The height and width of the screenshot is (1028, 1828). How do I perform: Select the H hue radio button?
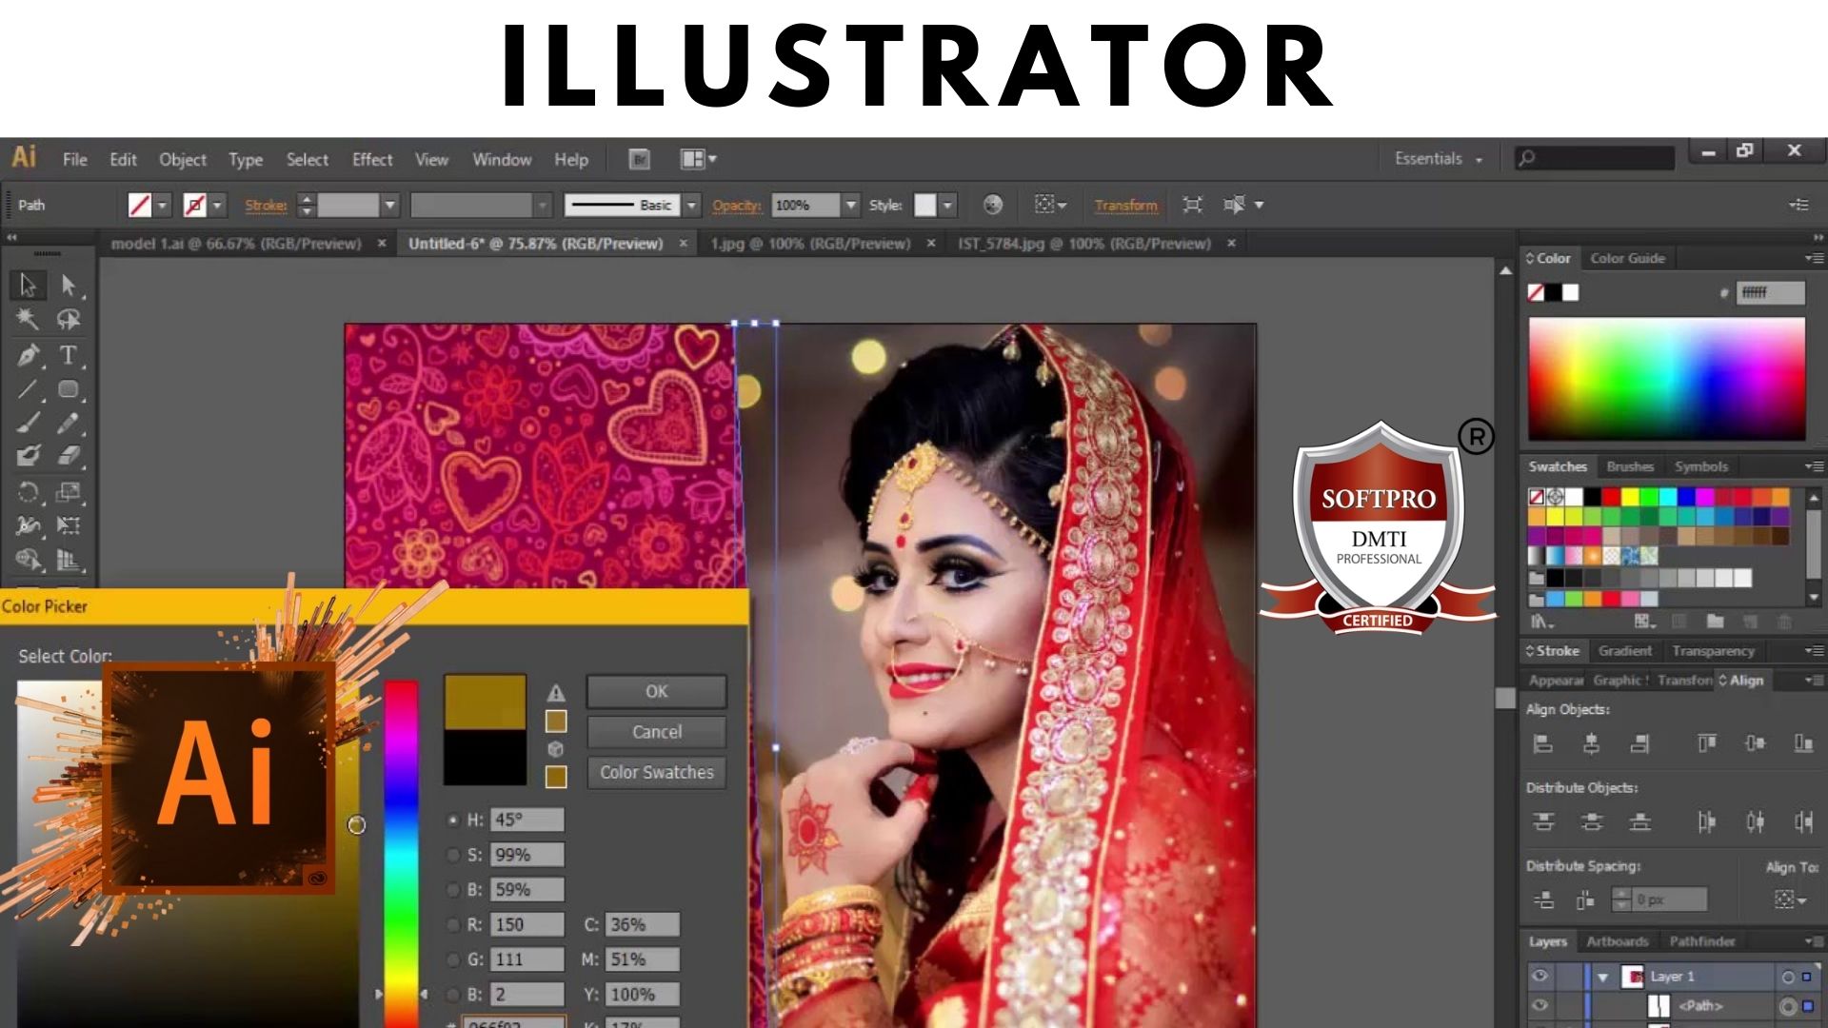click(453, 820)
